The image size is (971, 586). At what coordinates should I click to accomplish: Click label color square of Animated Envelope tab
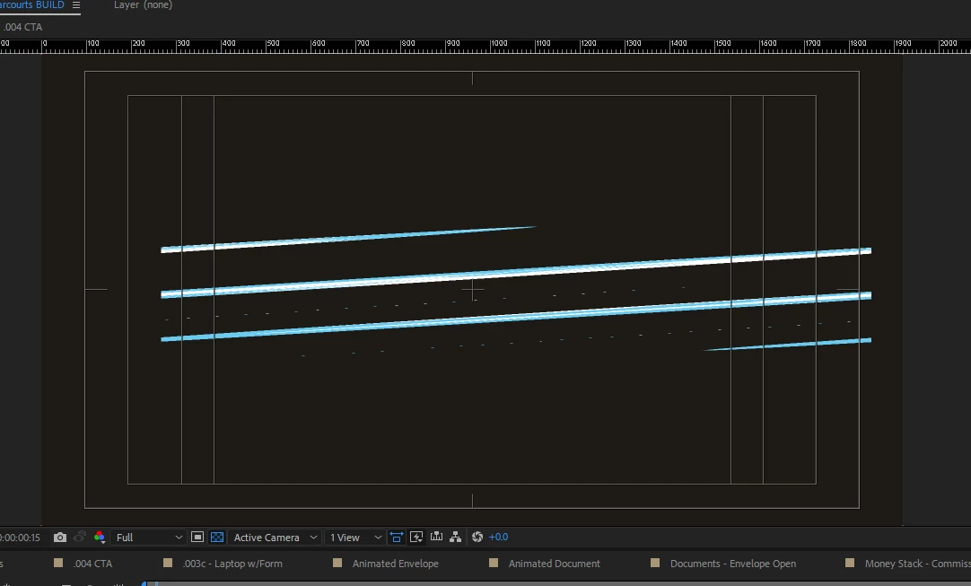tap(337, 563)
